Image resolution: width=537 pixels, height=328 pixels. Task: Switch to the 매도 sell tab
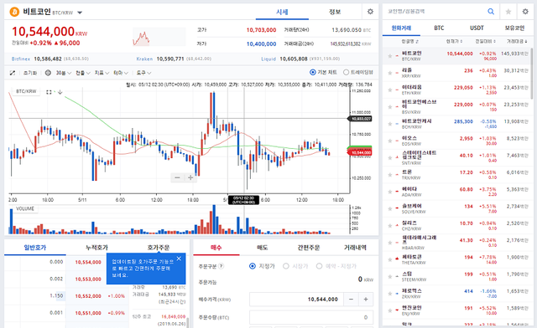pos(263,248)
